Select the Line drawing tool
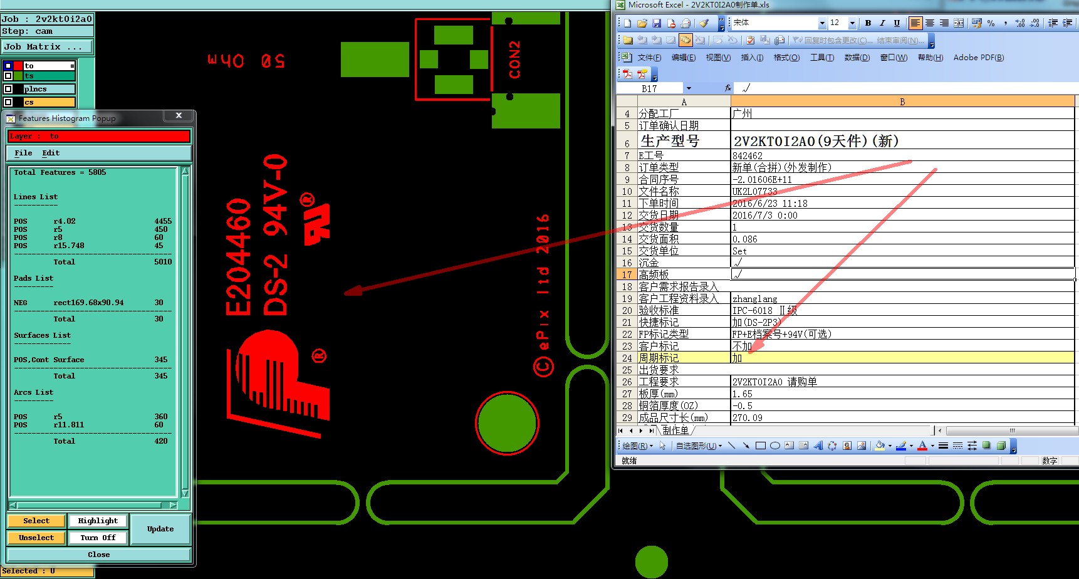 click(x=731, y=446)
